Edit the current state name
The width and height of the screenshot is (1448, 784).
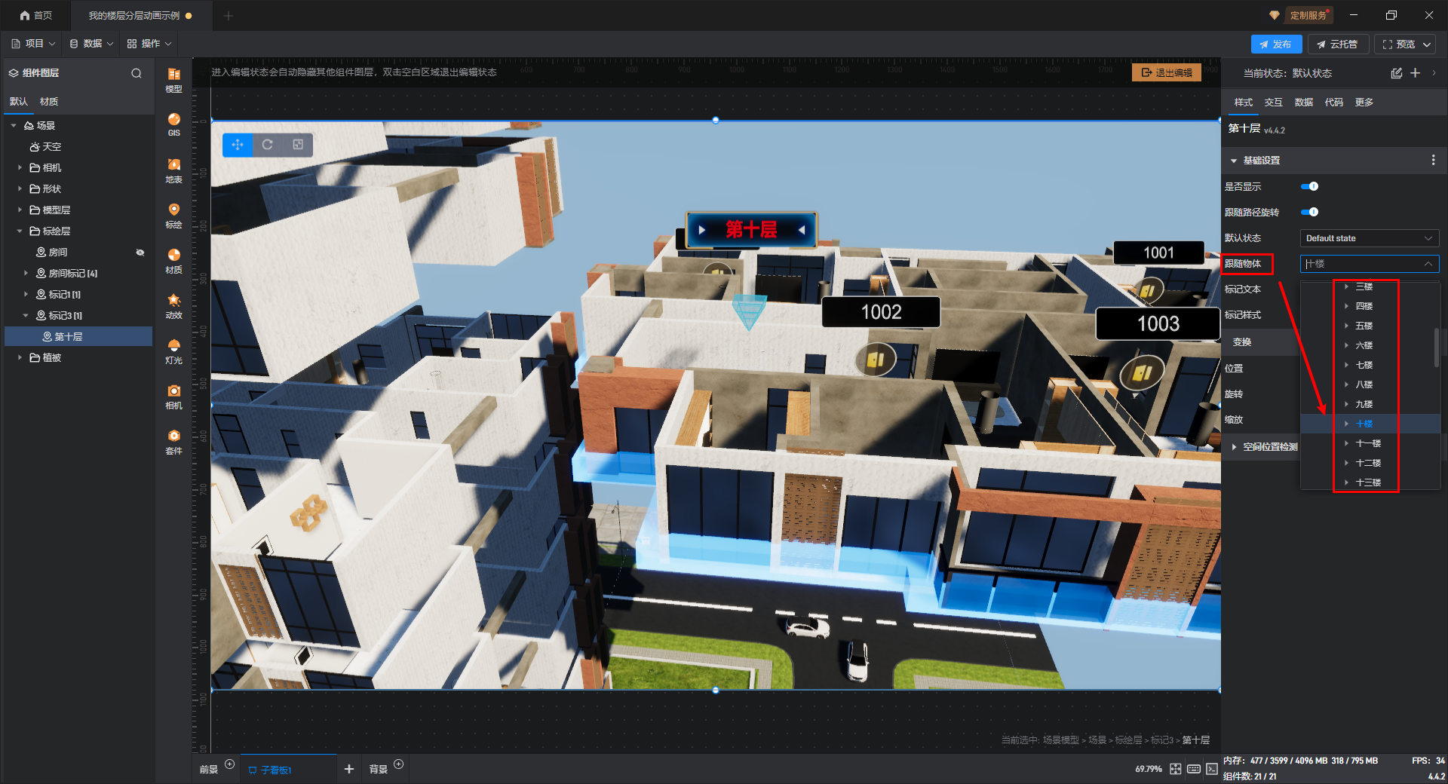point(1397,73)
